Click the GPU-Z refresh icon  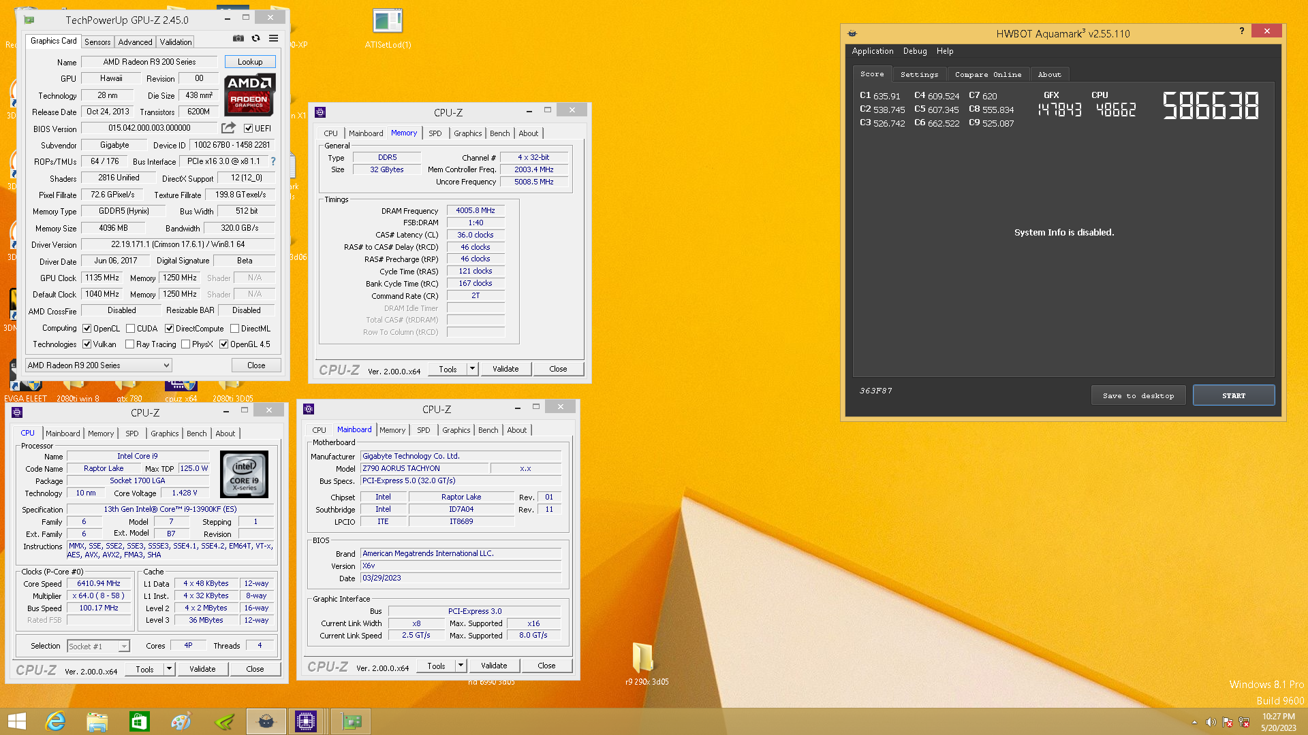coord(256,39)
